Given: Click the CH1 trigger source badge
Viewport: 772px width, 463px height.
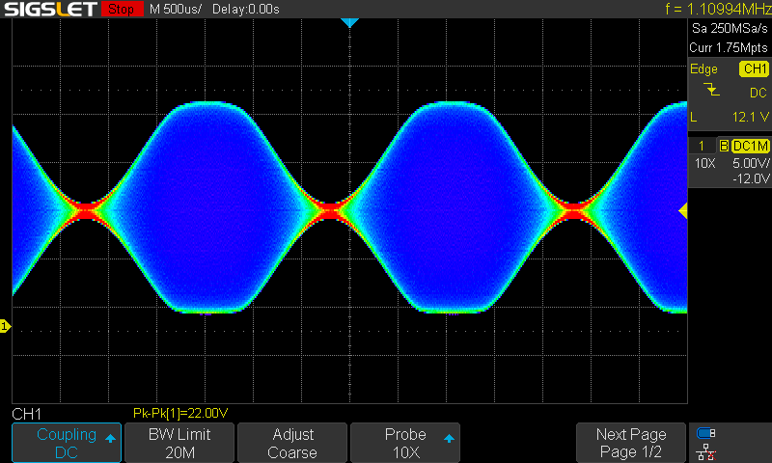Looking at the screenshot, I should 754,68.
